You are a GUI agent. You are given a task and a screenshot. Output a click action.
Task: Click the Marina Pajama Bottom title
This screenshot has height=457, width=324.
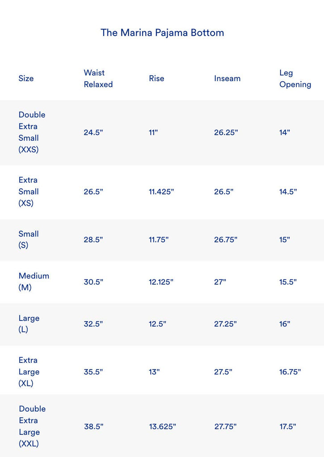click(162, 33)
